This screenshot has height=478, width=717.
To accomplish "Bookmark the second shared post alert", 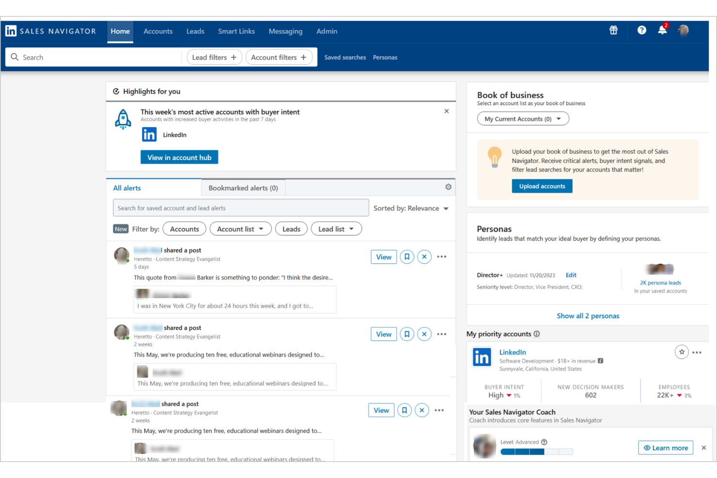I will tap(406, 334).
